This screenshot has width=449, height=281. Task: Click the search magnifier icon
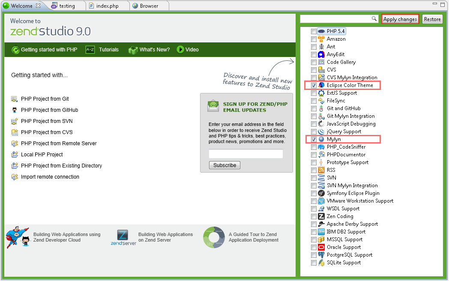tap(374, 19)
